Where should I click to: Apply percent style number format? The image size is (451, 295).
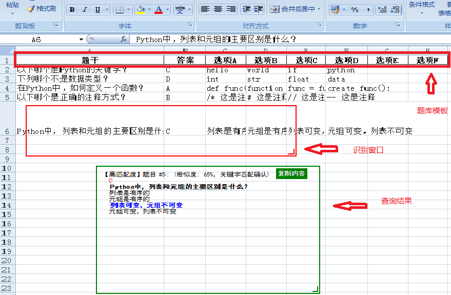(x=355, y=9)
